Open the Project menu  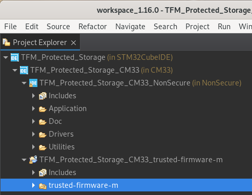pos(197,27)
